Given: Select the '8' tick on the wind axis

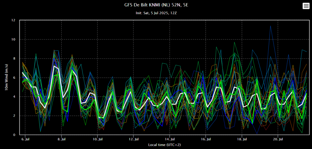Looking at the screenshot, I should coord(14,58).
